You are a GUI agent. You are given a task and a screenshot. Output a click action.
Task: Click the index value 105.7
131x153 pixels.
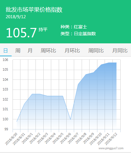pos(21,33)
